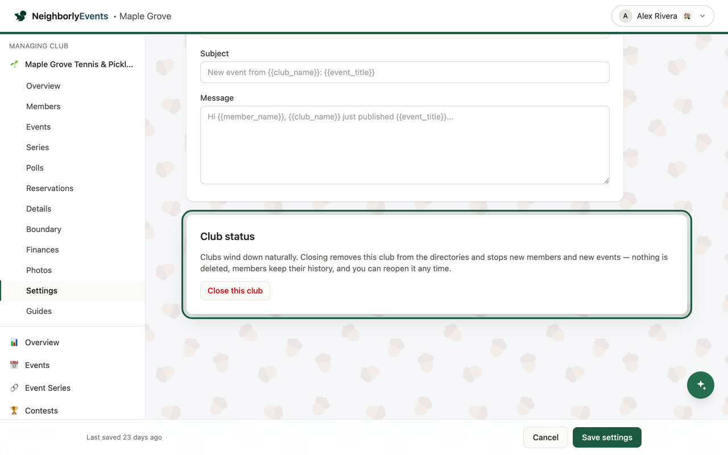This screenshot has height=455, width=728.
Task: Cancel the settings changes
Action: (x=545, y=437)
